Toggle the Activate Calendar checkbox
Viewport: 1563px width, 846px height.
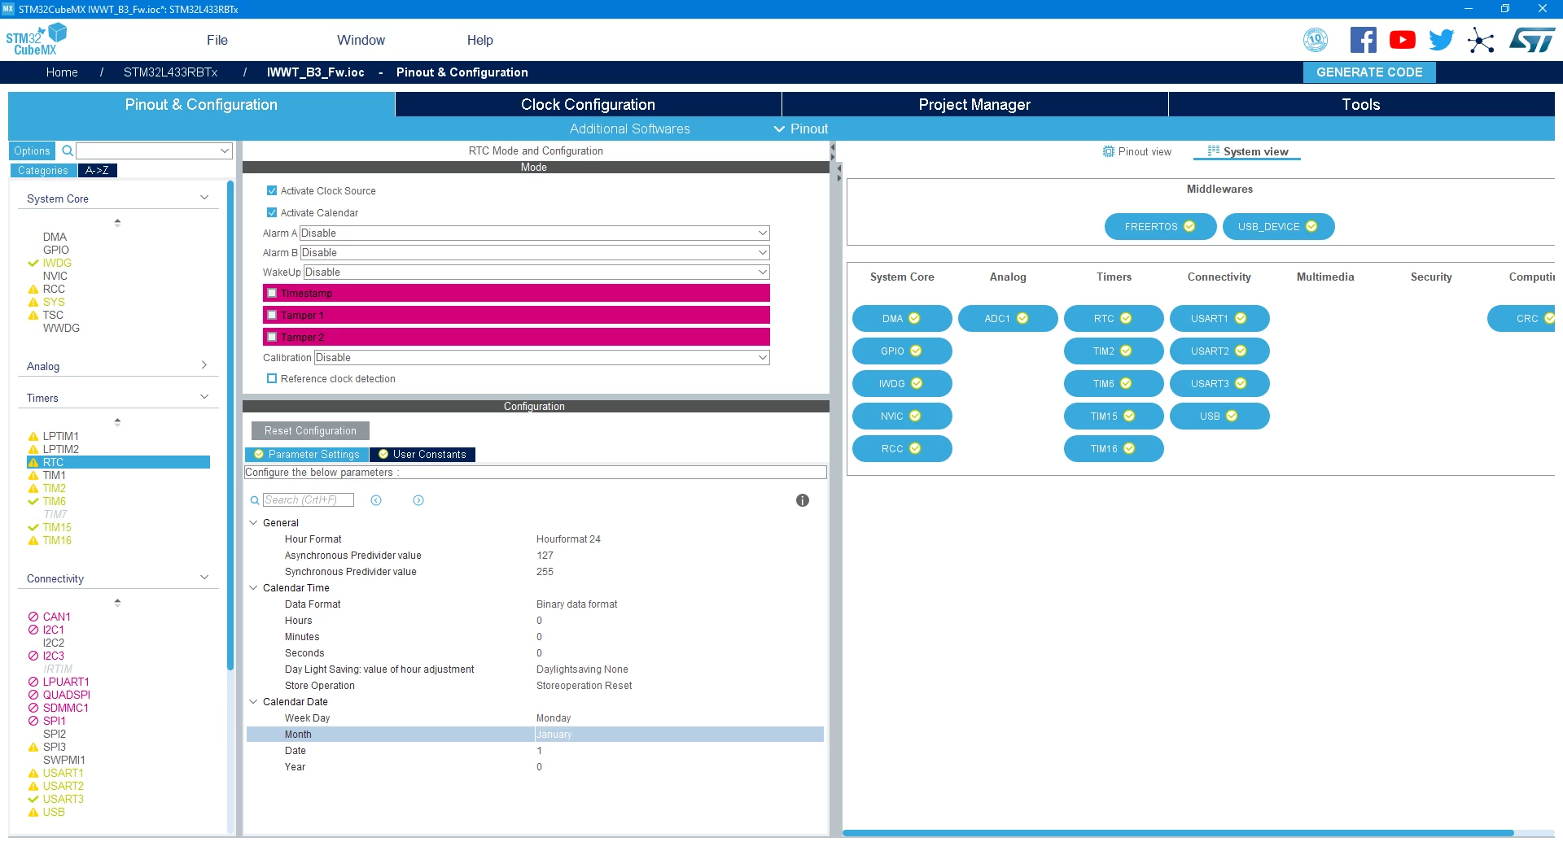pos(272,212)
